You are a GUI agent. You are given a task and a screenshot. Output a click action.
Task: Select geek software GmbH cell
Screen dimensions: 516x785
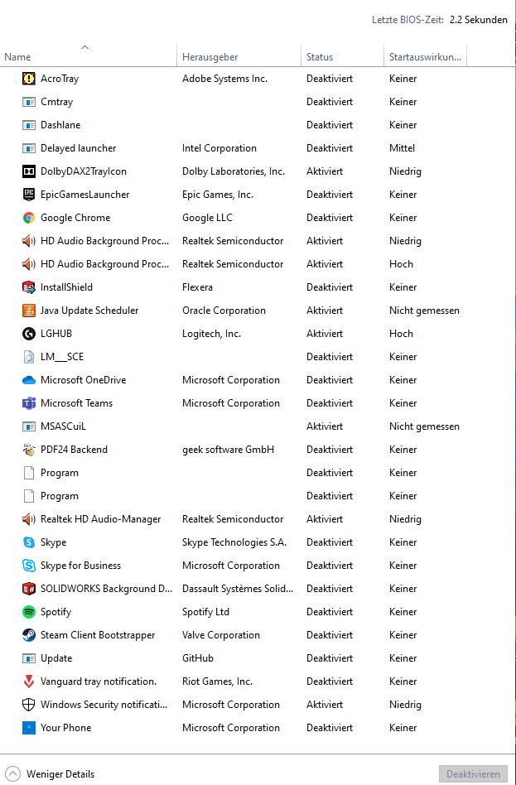pyautogui.click(x=228, y=450)
